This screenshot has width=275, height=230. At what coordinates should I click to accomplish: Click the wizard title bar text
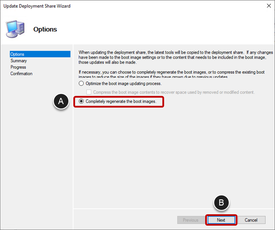pyautogui.click(x=37, y=6)
